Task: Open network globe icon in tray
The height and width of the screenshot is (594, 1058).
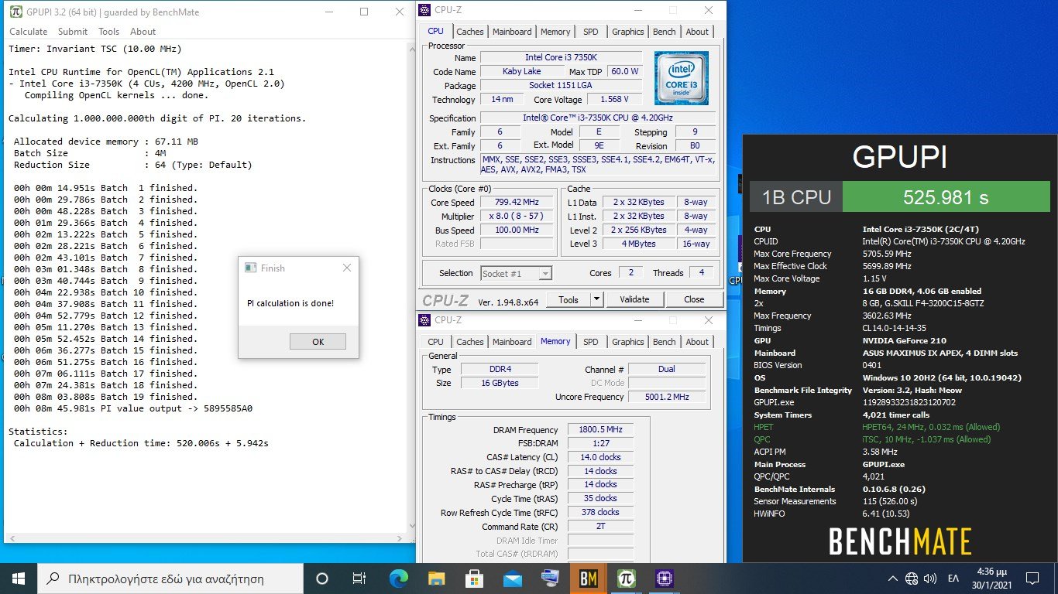Action: (912, 579)
